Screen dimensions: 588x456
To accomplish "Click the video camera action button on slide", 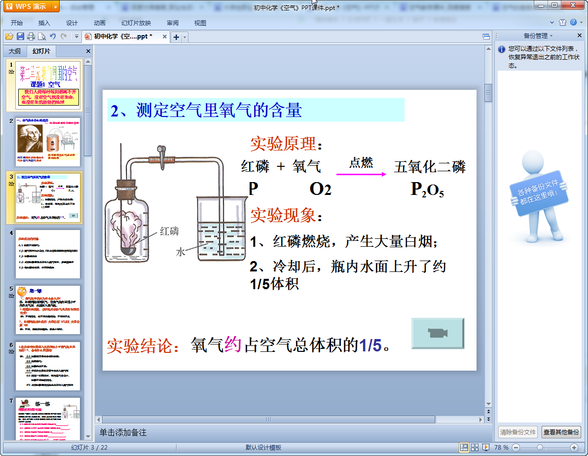I will (438, 334).
